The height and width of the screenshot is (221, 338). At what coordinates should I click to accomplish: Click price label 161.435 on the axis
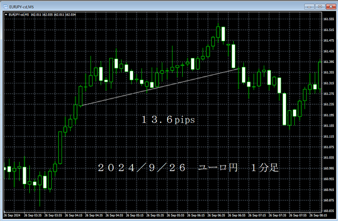(329, 51)
